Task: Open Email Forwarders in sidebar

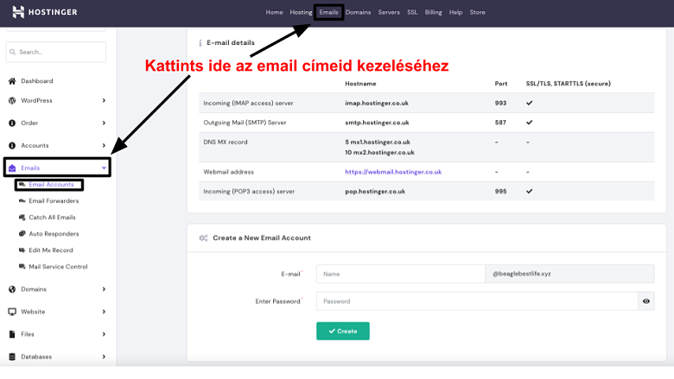Action: [x=54, y=201]
